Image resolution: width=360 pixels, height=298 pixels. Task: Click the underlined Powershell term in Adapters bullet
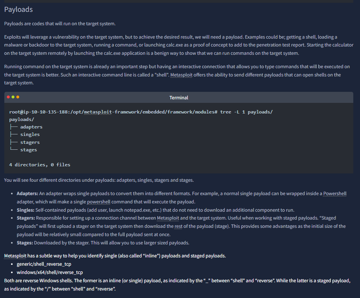[335, 194]
